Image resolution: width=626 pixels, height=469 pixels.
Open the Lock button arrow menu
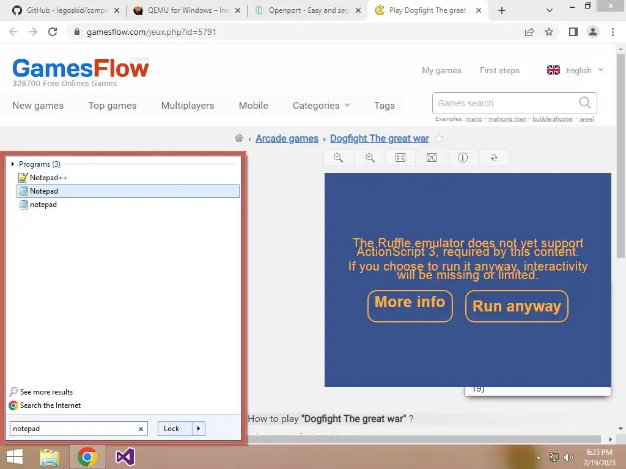pos(199,428)
